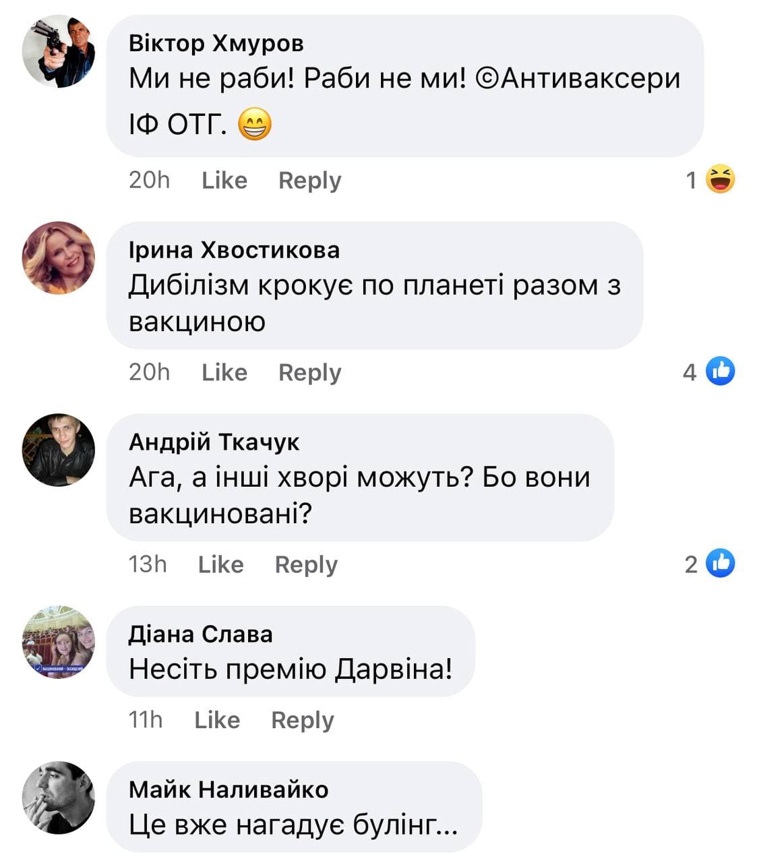Open Віктор Хмуров's profile picture

click(x=59, y=51)
